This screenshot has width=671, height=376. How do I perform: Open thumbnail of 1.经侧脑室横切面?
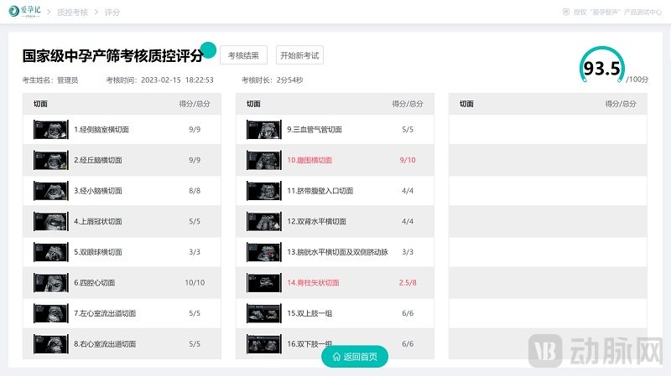click(x=51, y=130)
